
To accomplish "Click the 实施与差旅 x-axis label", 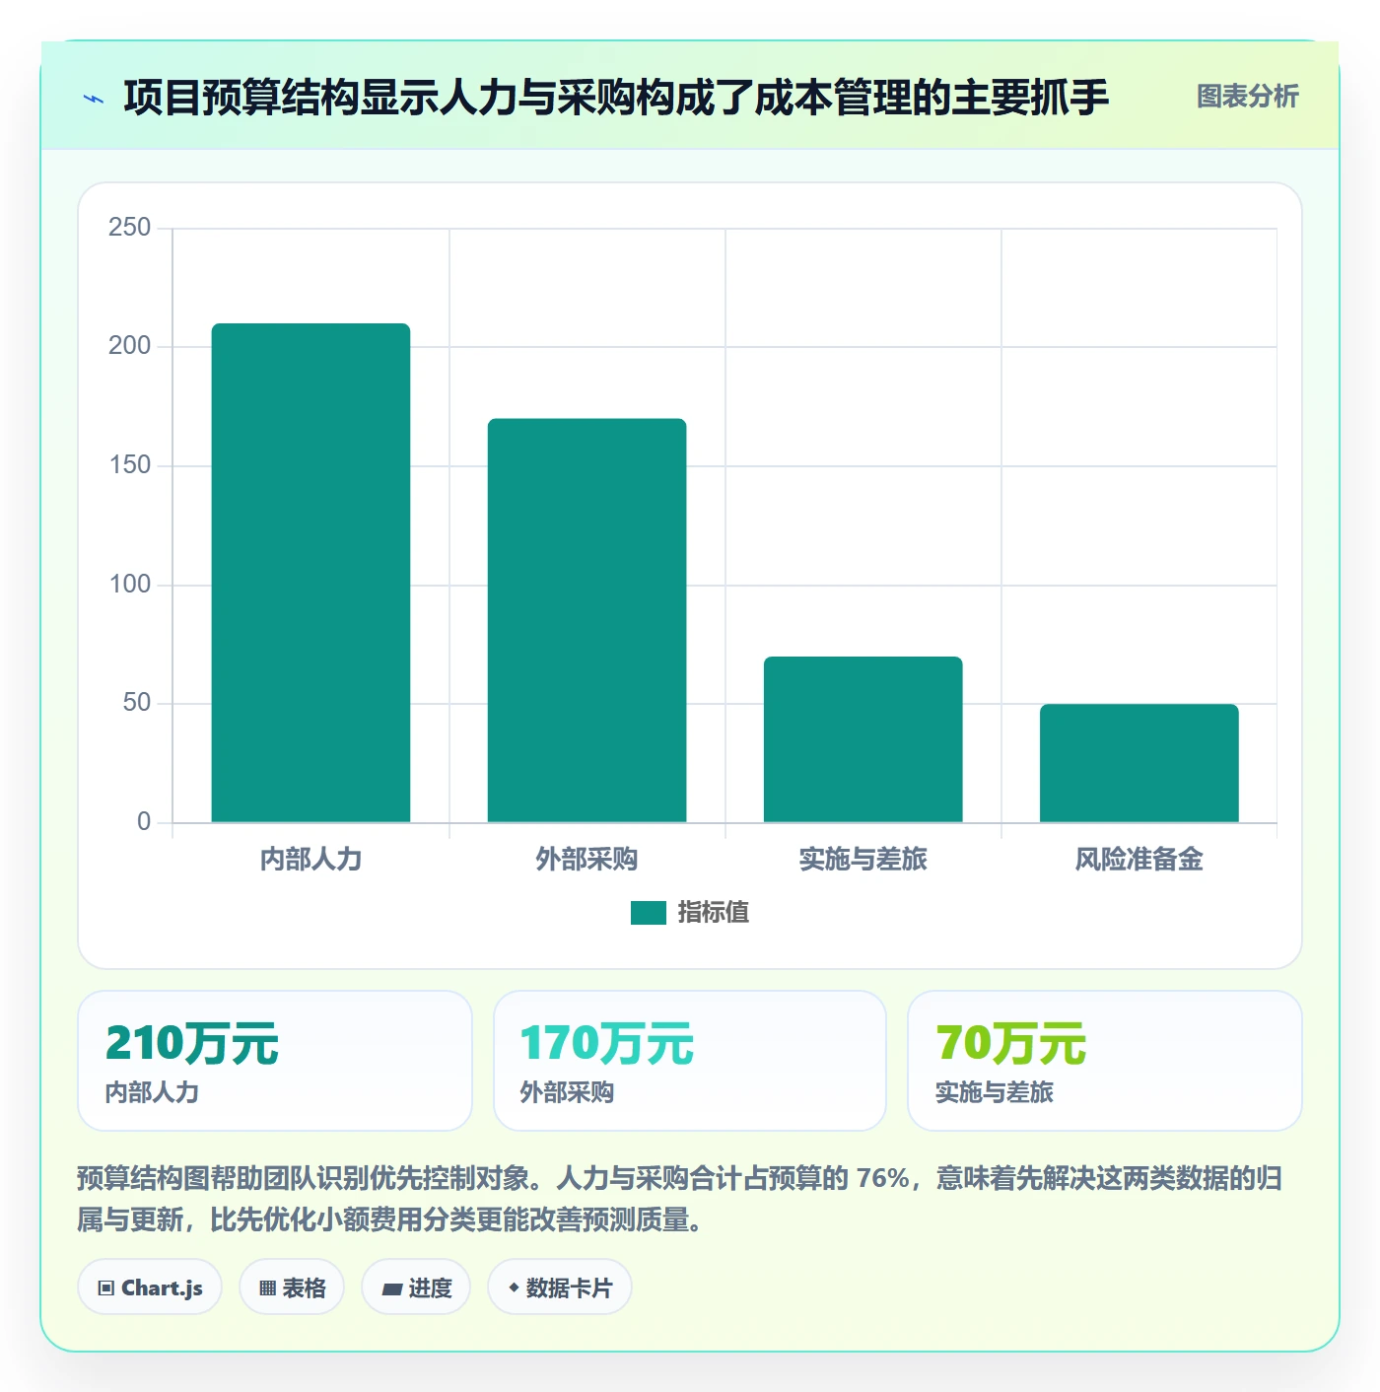I will pyautogui.click(x=862, y=860).
